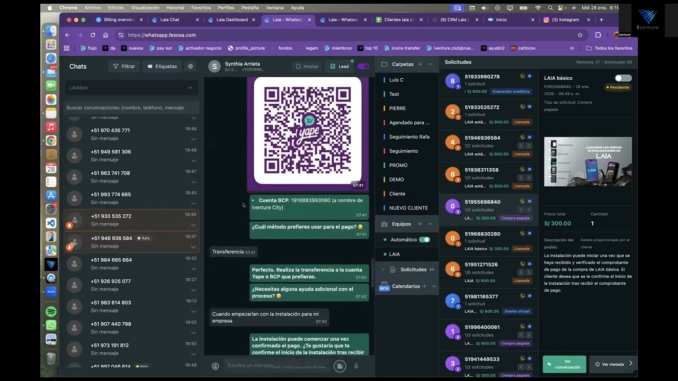Viewport: 678px width, 381px height.
Task: Open chevron menu for +51 949 581 306
Action: [193, 160]
